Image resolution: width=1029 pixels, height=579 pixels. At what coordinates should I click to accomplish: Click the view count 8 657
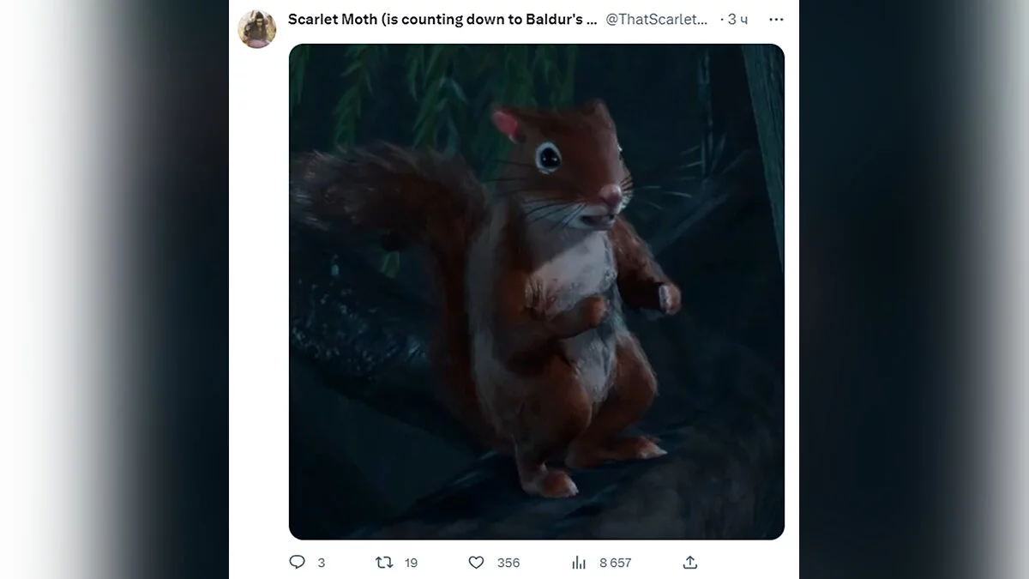pyautogui.click(x=615, y=563)
